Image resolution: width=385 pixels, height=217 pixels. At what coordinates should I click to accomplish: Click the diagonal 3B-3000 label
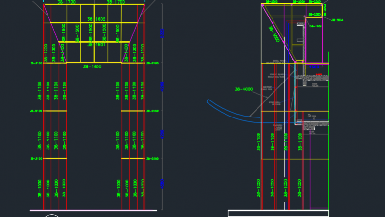[273, 34]
